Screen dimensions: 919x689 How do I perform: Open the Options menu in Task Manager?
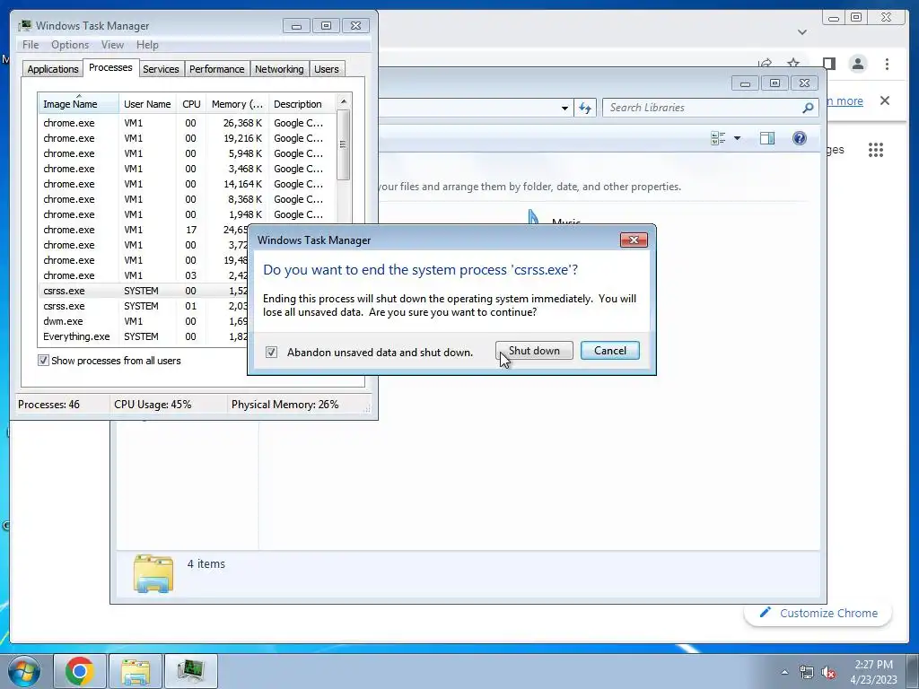pyautogui.click(x=70, y=45)
